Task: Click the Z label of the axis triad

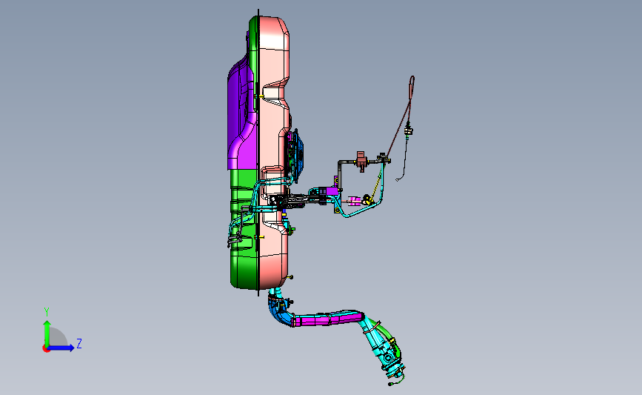Action: pyautogui.click(x=79, y=343)
